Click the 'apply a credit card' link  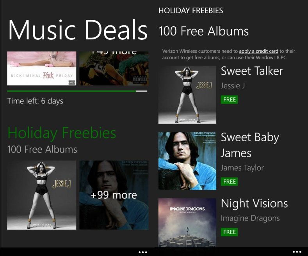(x=258, y=51)
